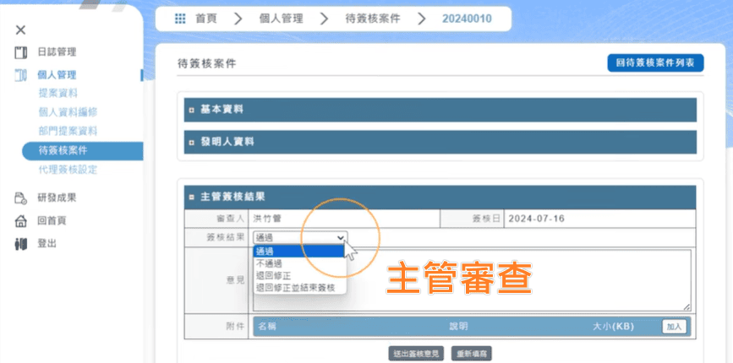The width and height of the screenshot is (733, 363).
Task: Collapse the 主管簽核結果 section
Action: [x=193, y=197]
